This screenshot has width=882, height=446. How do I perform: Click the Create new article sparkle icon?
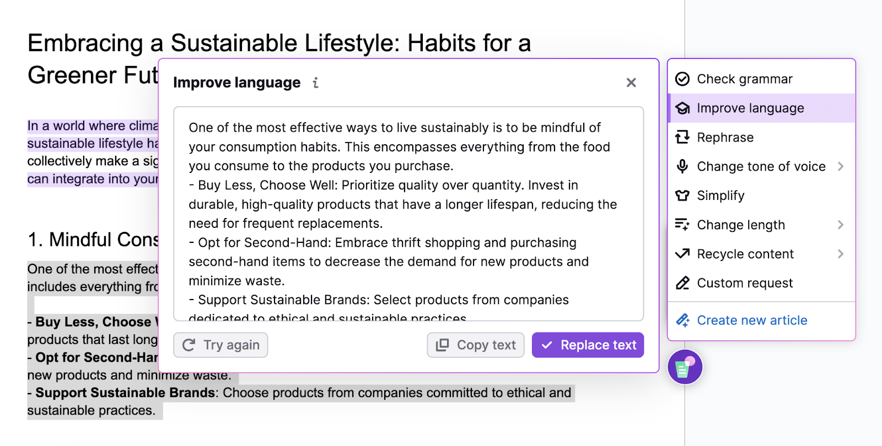click(683, 320)
